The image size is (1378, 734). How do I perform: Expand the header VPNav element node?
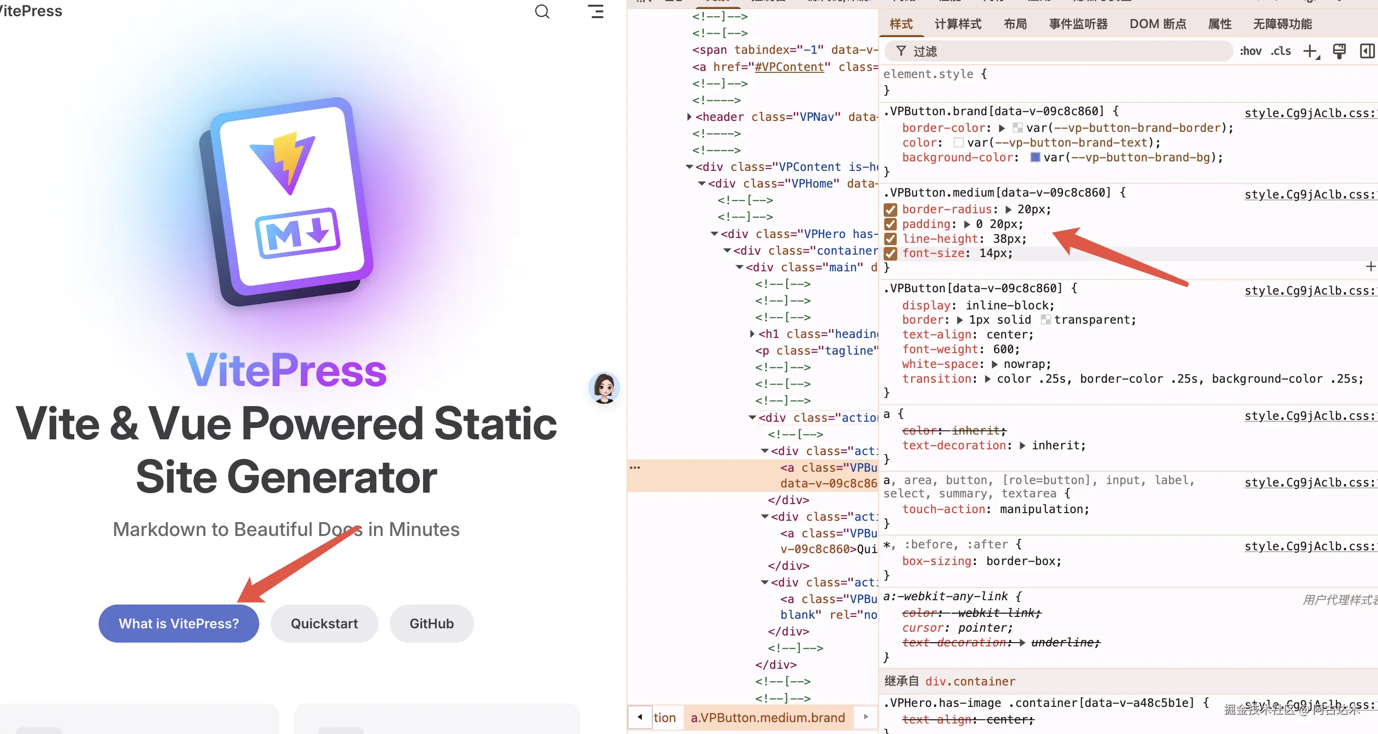(689, 117)
